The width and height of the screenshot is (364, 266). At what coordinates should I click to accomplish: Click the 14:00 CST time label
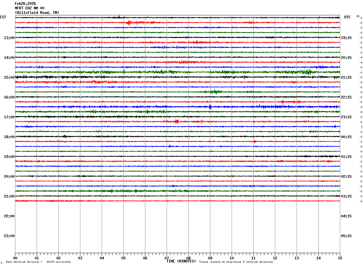pyautogui.click(x=9, y=58)
